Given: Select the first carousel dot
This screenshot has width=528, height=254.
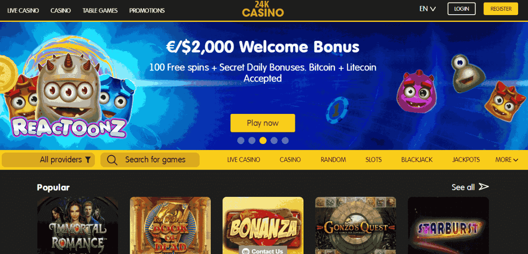Looking at the screenshot, I should coord(241,141).
